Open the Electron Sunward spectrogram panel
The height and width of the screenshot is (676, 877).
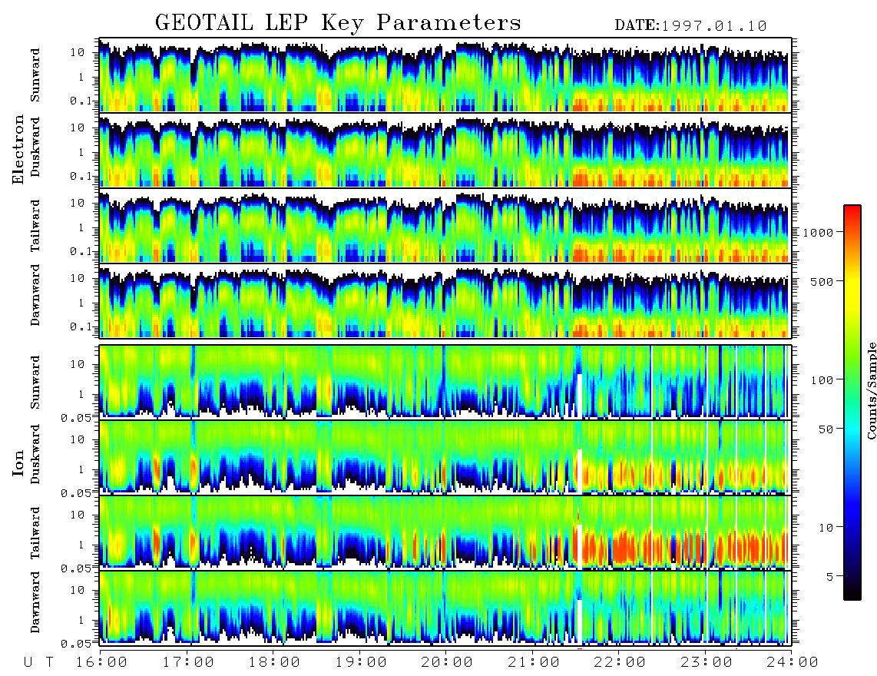pyautogui.click(x=445, y=75)
